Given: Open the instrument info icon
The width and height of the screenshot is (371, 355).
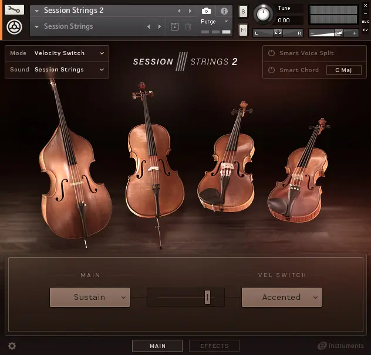Looking at the screenshot, I should click(x=224, y=11).
